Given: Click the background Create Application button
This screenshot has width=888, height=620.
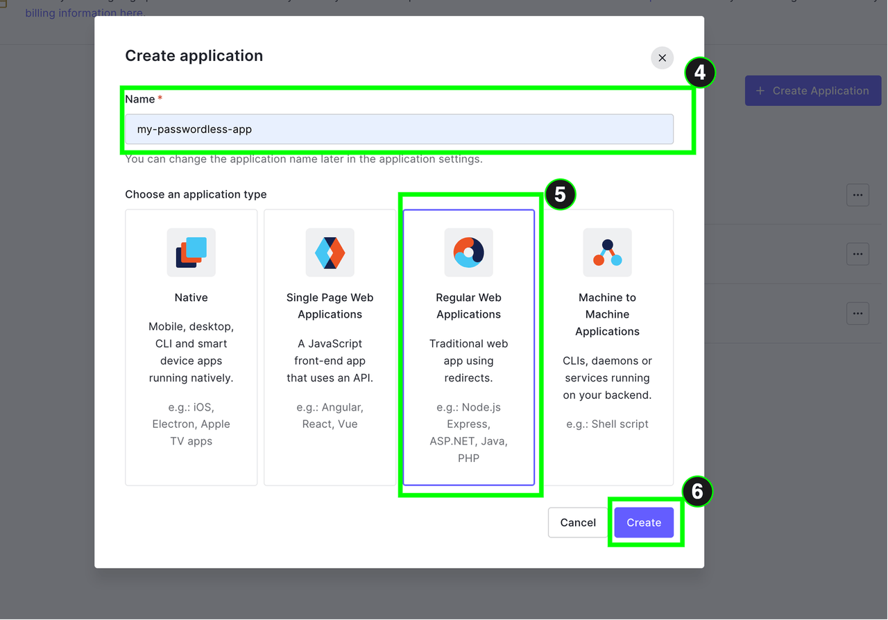Looking at the screenshot, I should click(813, 91).
